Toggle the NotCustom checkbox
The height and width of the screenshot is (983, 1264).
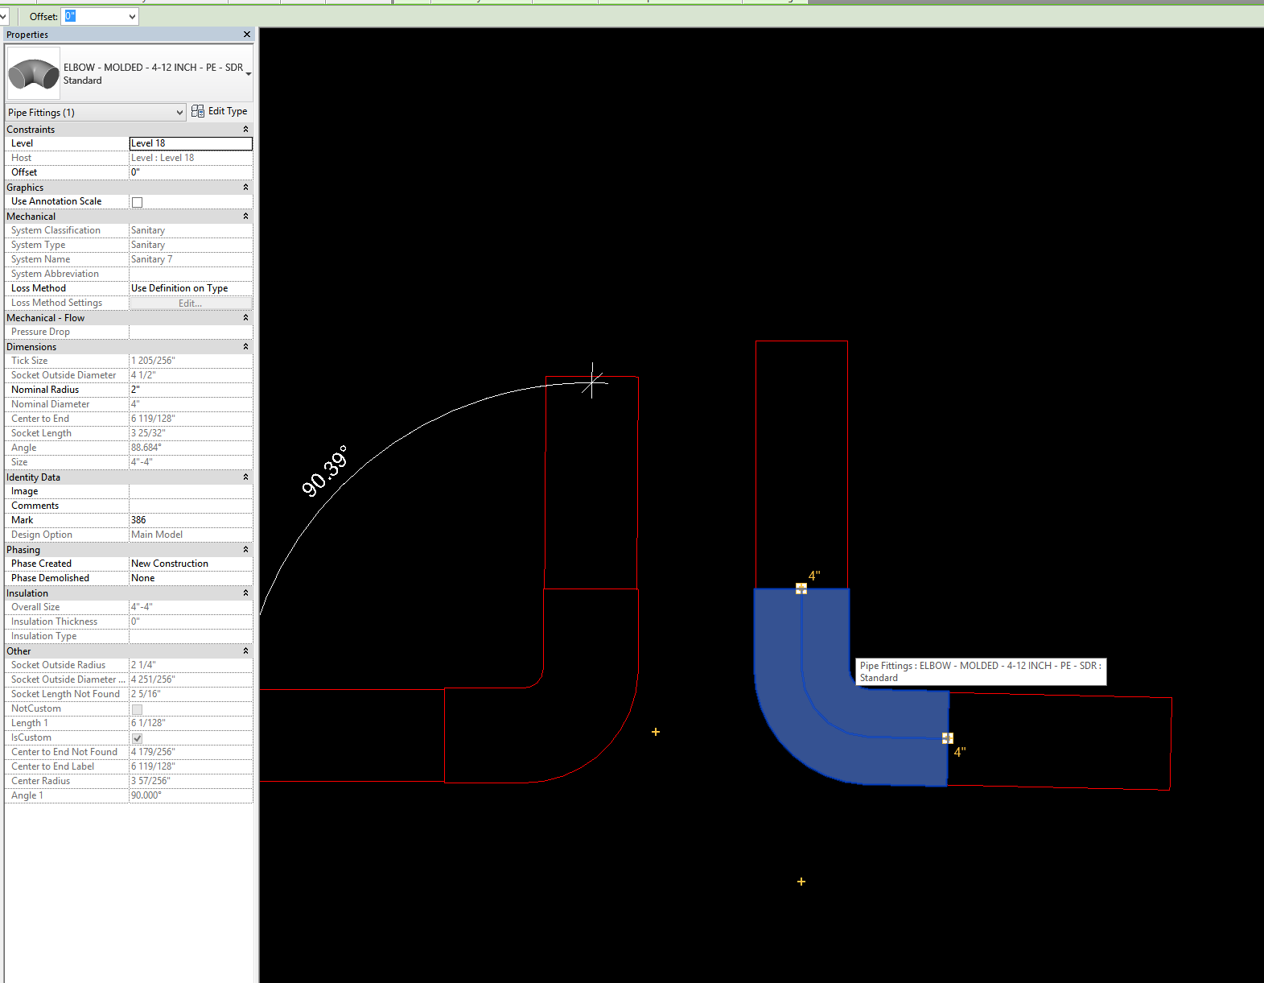coord(137,709)
